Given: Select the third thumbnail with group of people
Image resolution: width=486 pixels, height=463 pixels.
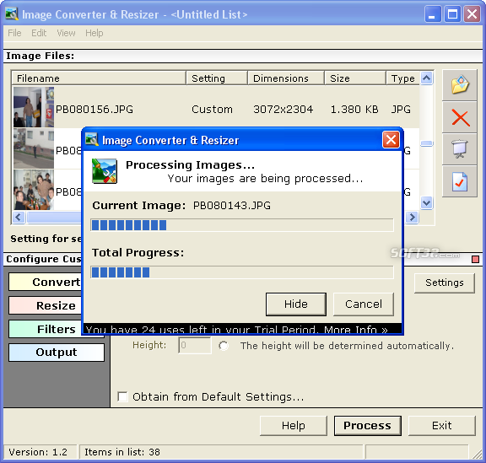Looking at the screenshot, I should tap(34, 190).
